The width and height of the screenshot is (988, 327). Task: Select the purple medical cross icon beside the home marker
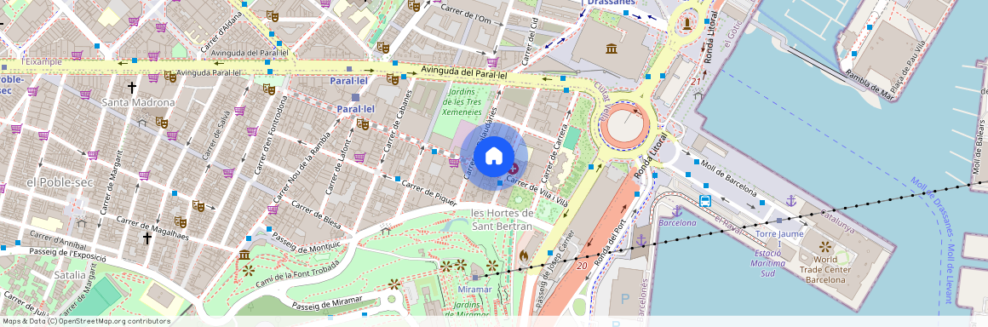[x=514, y=169]
